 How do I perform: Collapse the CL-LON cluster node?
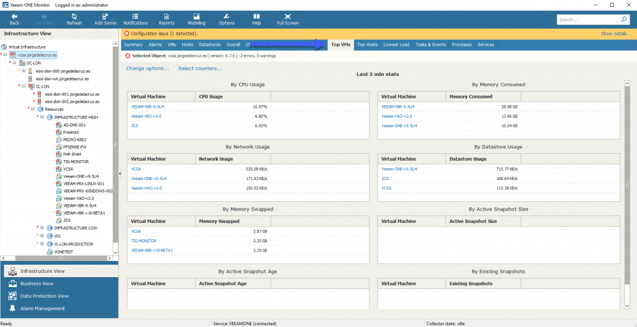(x=24, y=86)
